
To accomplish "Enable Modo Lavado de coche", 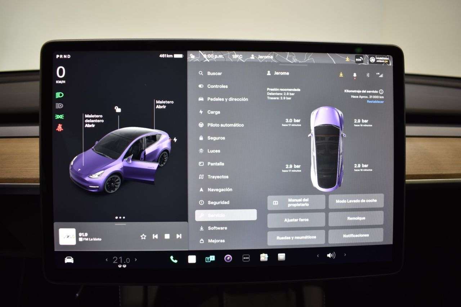I will tap(356, 201).
